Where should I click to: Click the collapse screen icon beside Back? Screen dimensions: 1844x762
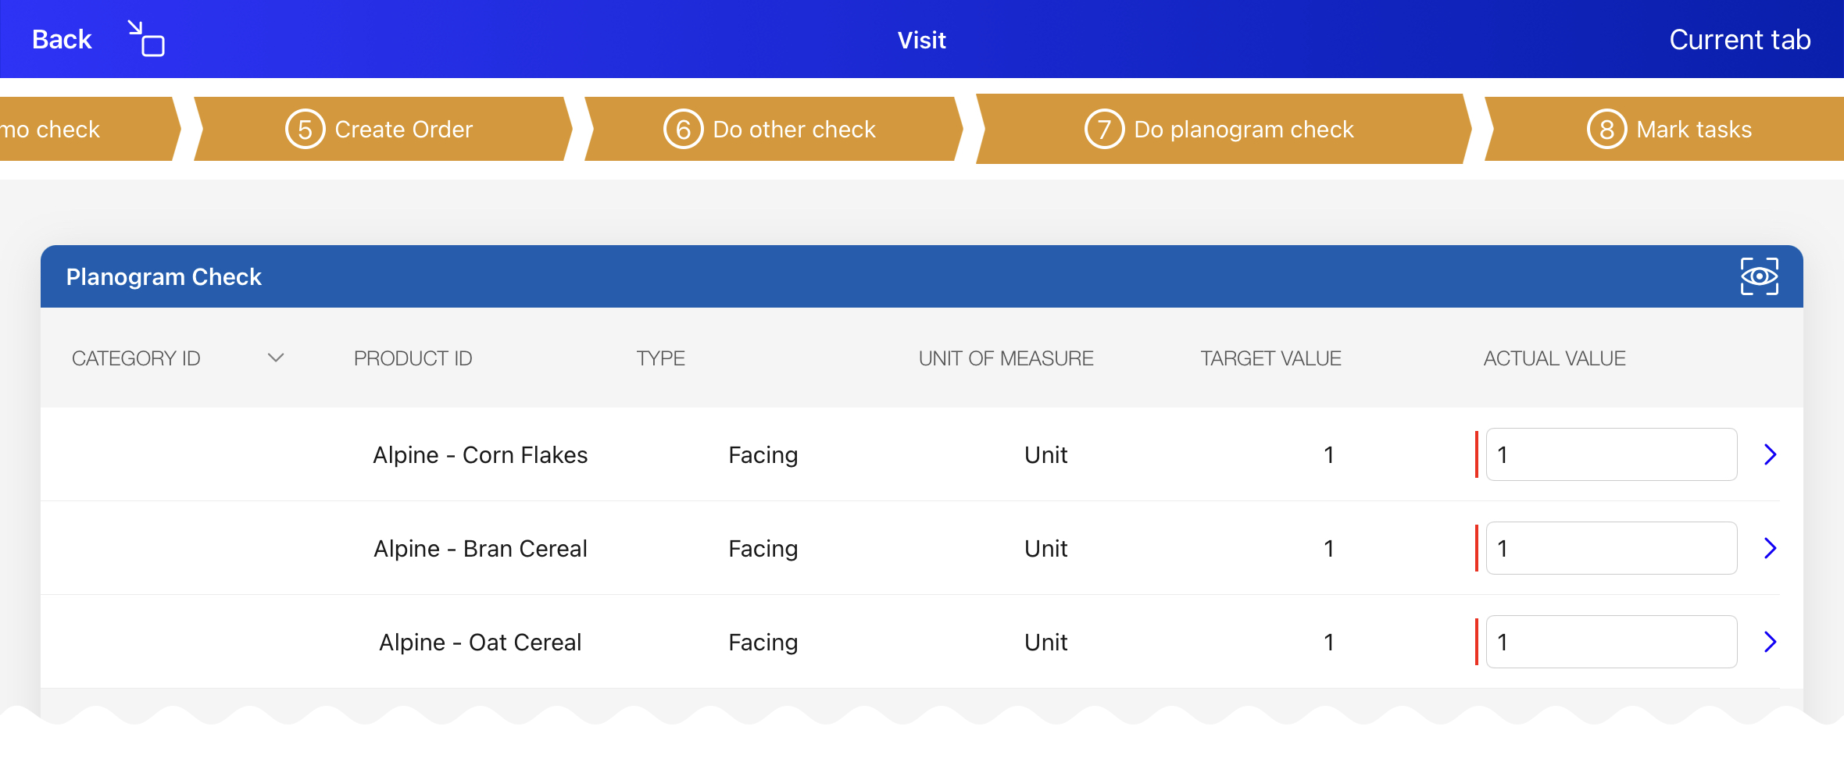pyautogui.click(x=145, y=37)
